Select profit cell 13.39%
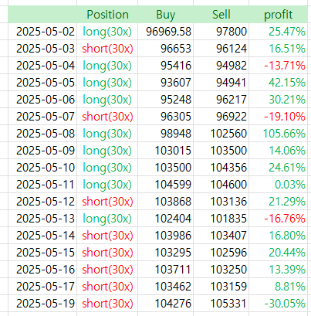The image size is (311, 316). 278,270
